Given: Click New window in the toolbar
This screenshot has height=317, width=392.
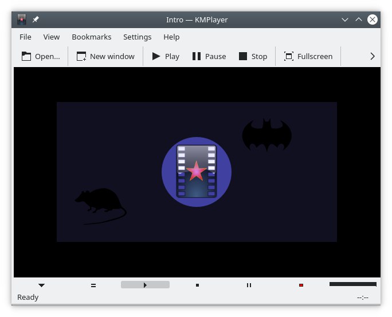Looking at the screenshot, I should click(105, 56).
